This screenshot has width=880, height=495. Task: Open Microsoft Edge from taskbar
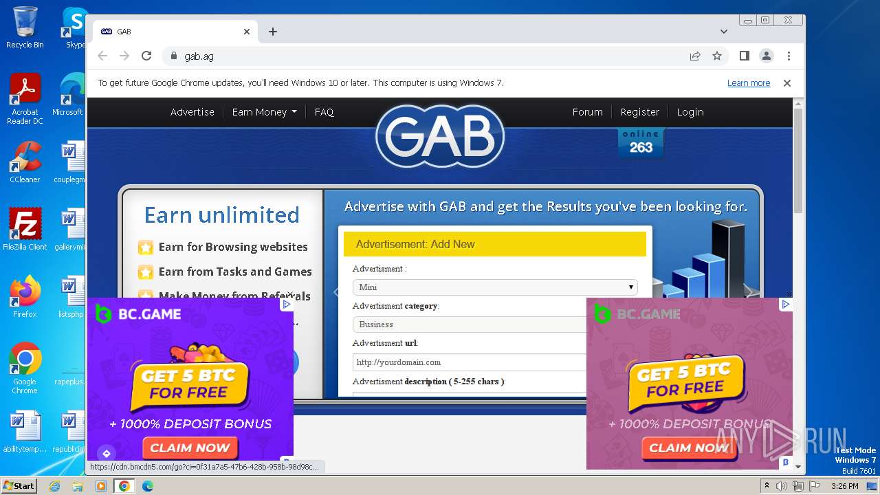click(x=147, y=486)
